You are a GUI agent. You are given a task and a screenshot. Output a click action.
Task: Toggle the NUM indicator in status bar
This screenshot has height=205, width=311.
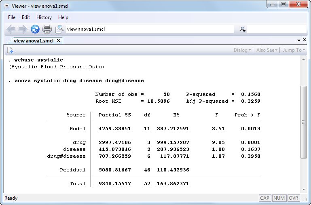(x=279, y=198)
